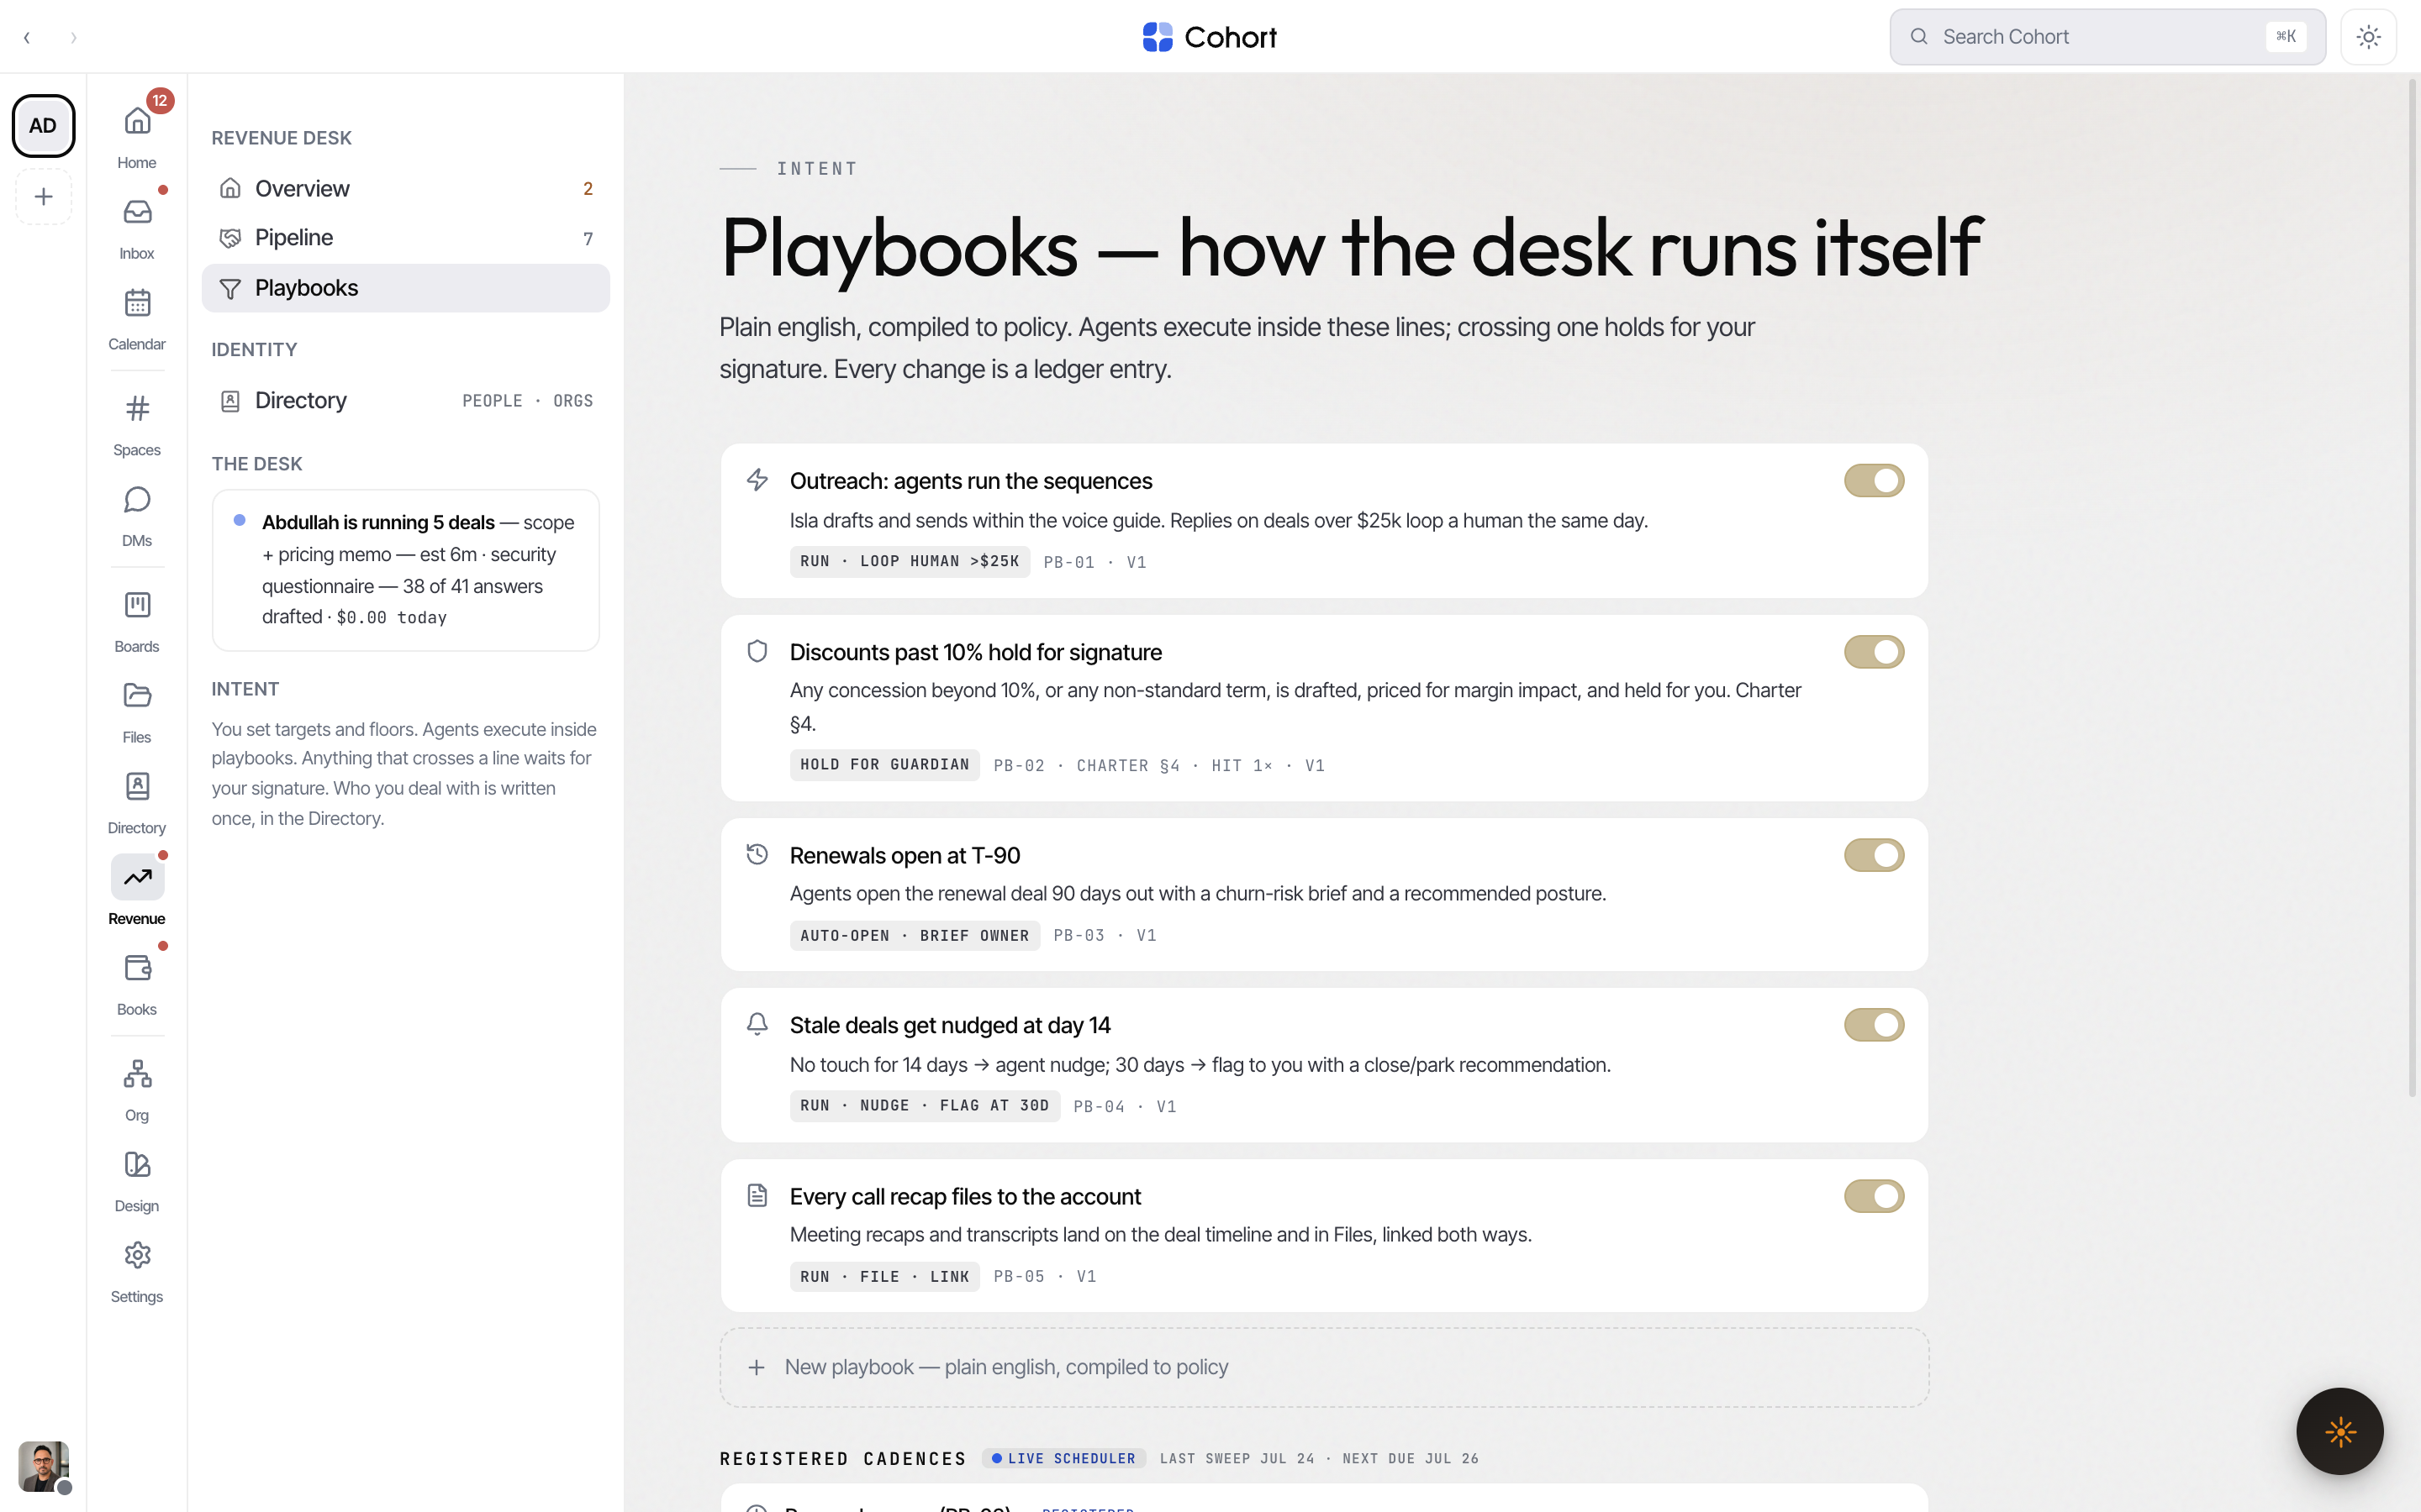
Task: Click the Outreach playbook lightning icon
Action: 757,480
